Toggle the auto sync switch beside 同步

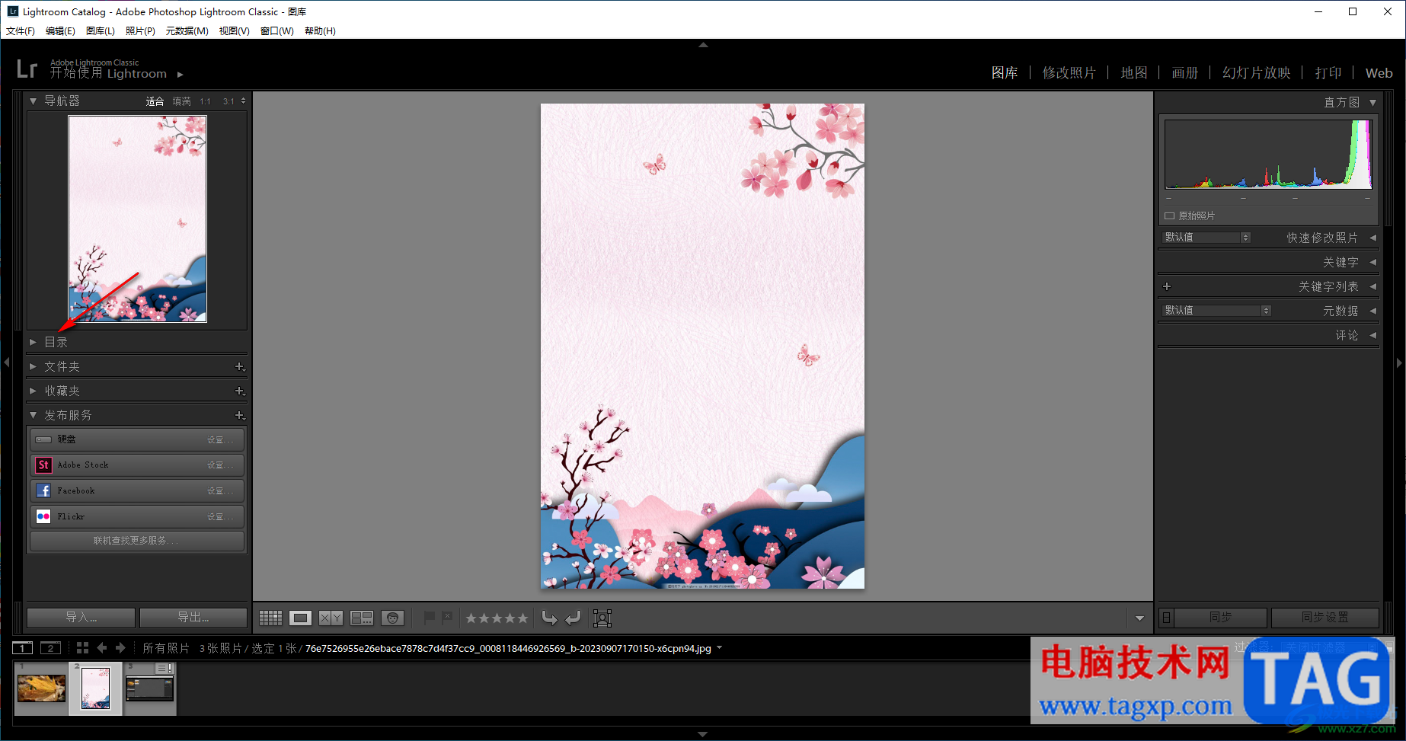coord(1166,618)
